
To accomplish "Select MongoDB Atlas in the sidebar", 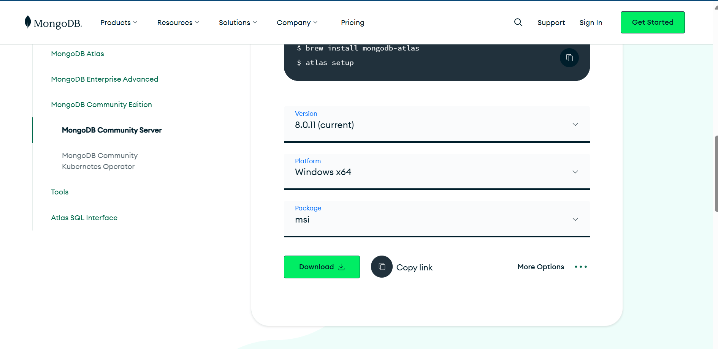I will point(78,54).
